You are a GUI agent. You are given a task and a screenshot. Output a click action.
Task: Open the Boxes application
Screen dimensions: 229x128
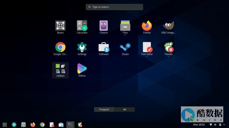pyautogui.click(x=60, y=27)
